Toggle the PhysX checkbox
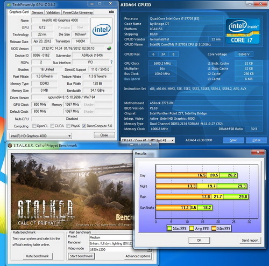This screenshot has height=266, width=269. click(x=68, y=126)
